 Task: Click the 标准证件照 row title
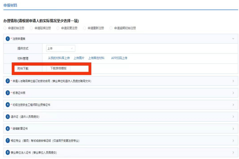19,93
